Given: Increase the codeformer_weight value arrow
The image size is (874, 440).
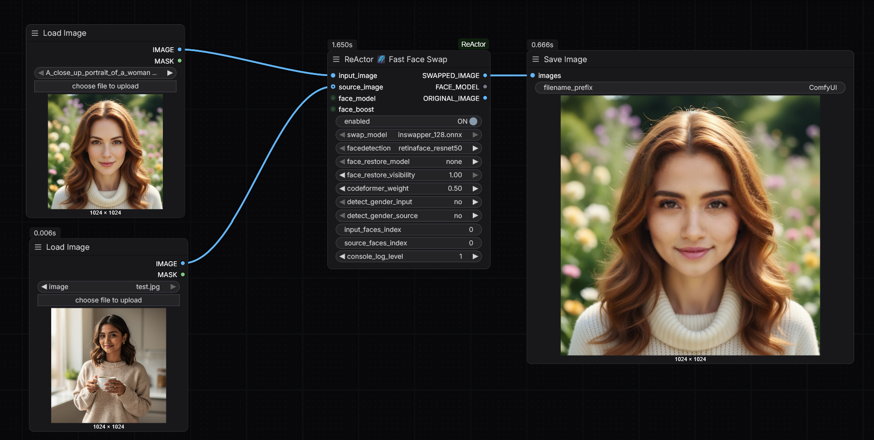Looking at the screenshot, I should point(475,189).
